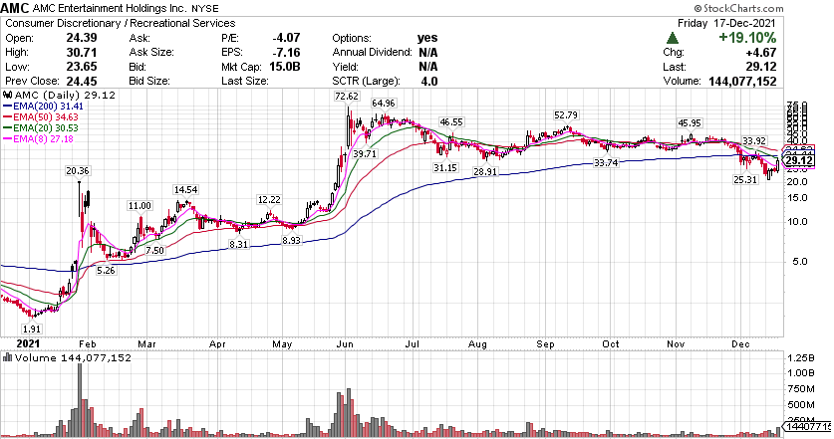Screen dimensions: 834x439
Task: Click the company name AMC Entertainment Holdings Inc.
Action: pos(110,9)
